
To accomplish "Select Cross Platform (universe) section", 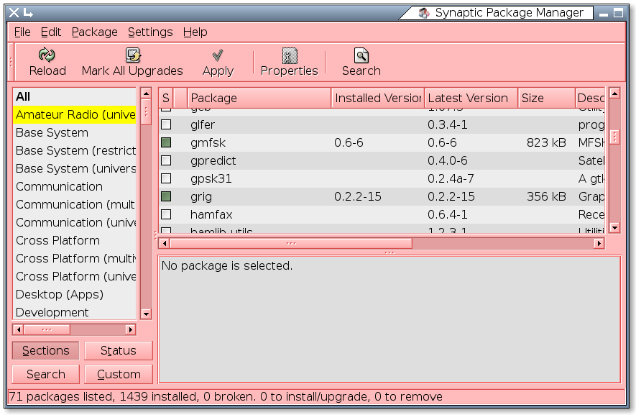I will point(75,276).
